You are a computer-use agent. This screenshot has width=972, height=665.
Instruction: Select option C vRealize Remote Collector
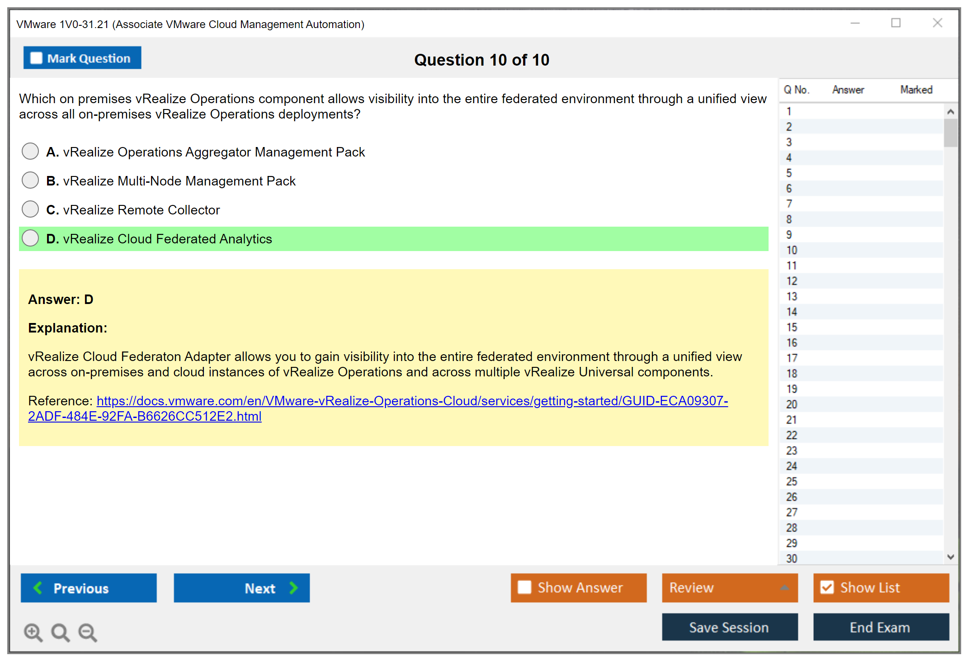30,209
